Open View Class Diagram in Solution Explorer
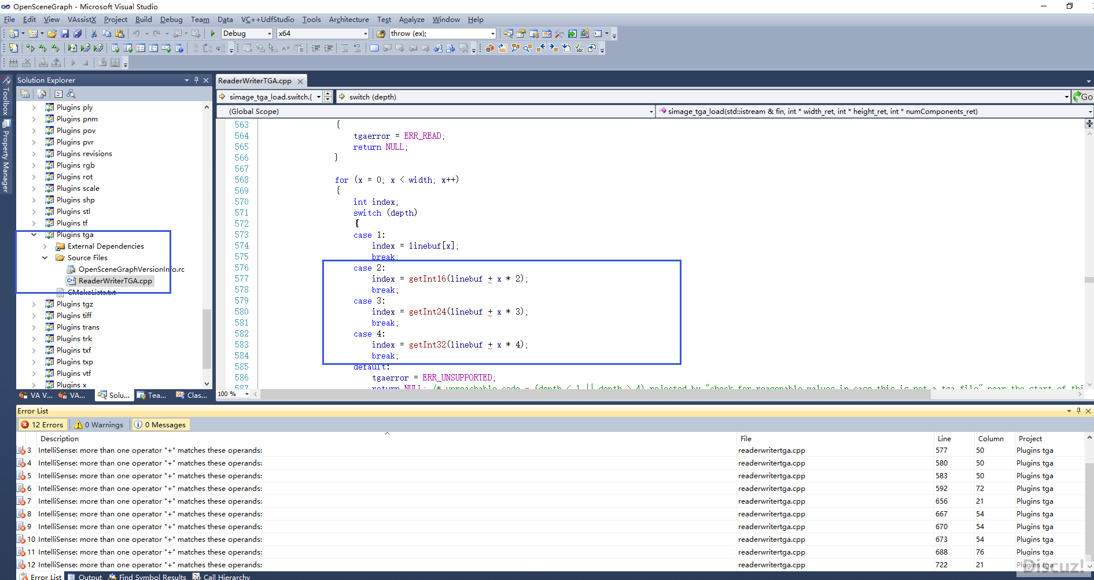The height and width of the screenshot is (580, 1094). [71, 94]
